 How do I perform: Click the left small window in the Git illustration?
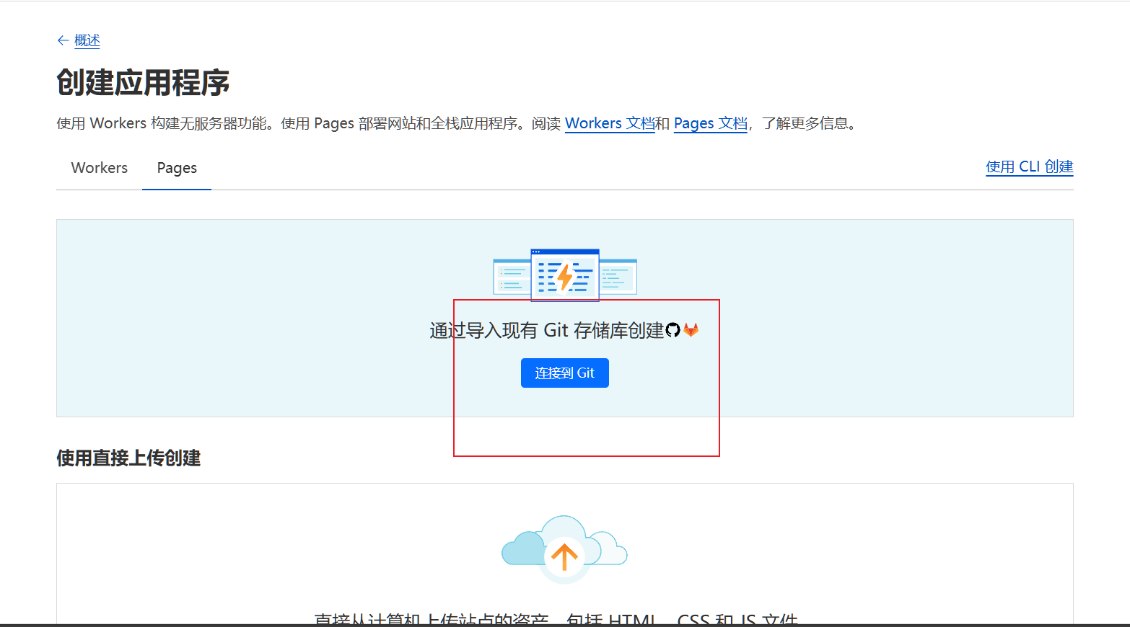(512, 277)
